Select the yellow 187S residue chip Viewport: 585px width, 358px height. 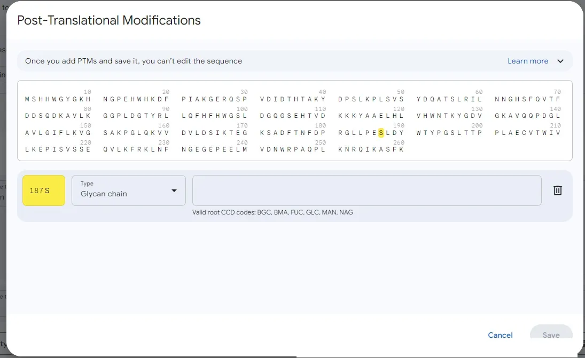(44, 190)
